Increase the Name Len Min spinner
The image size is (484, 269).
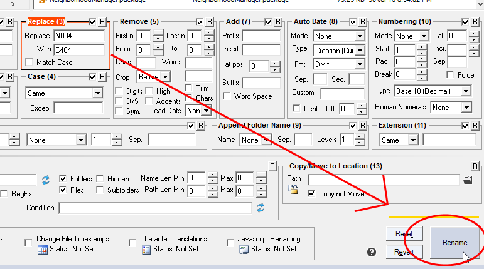212,176
